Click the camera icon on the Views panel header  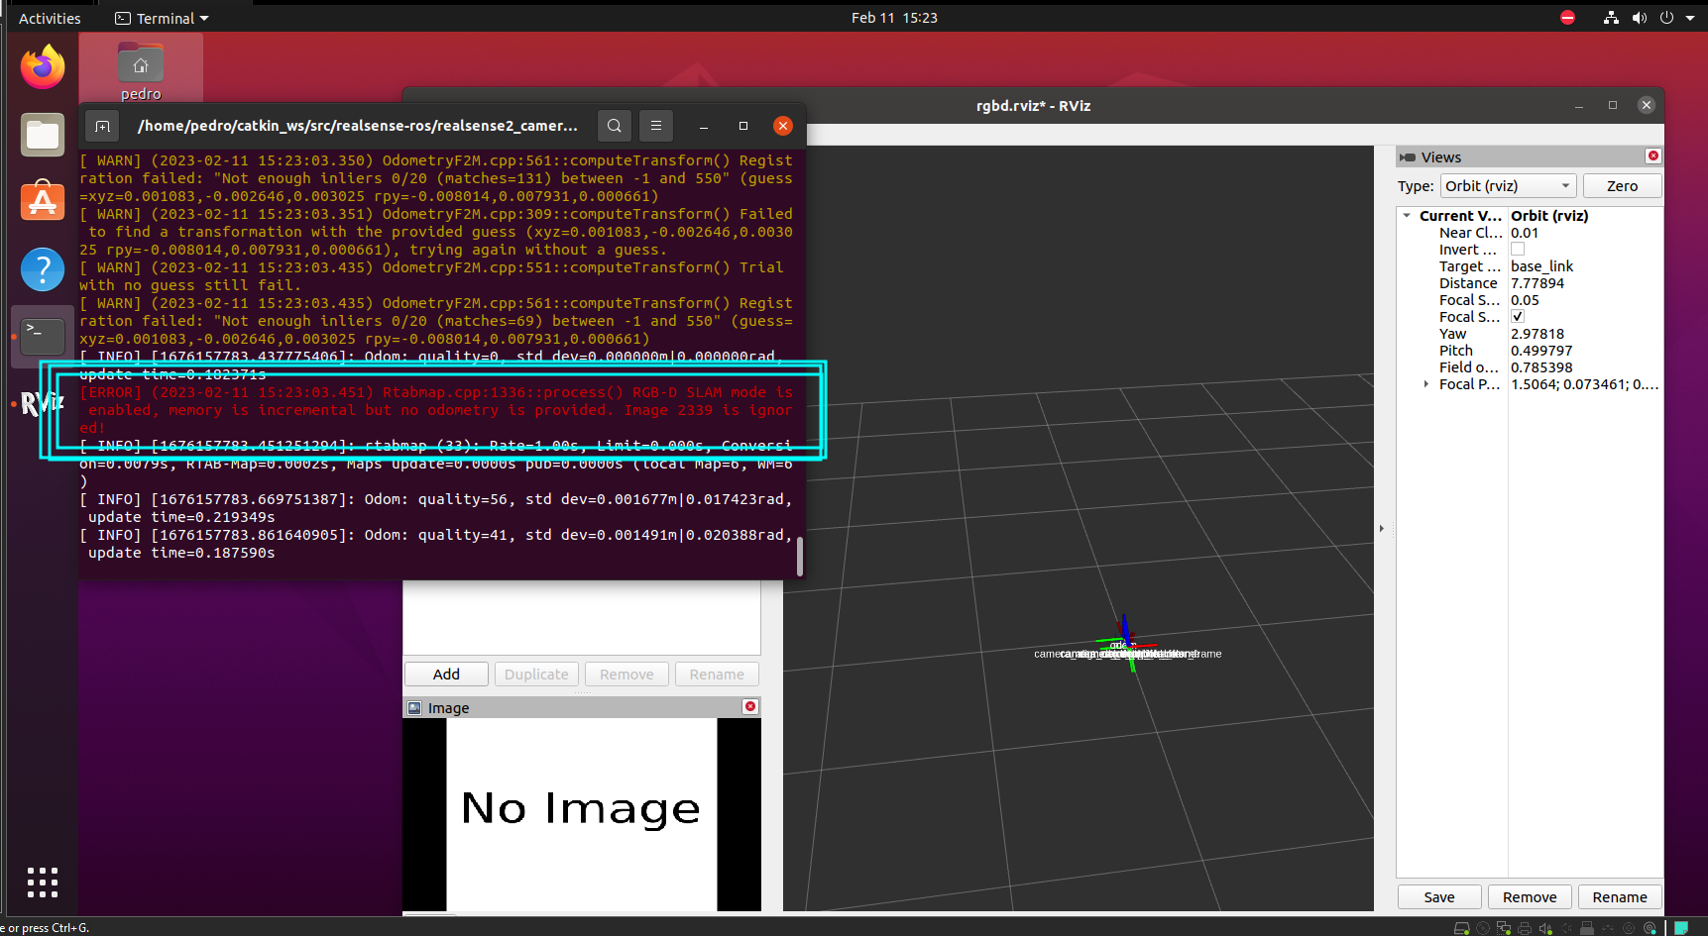click(x=1409, y=156)
